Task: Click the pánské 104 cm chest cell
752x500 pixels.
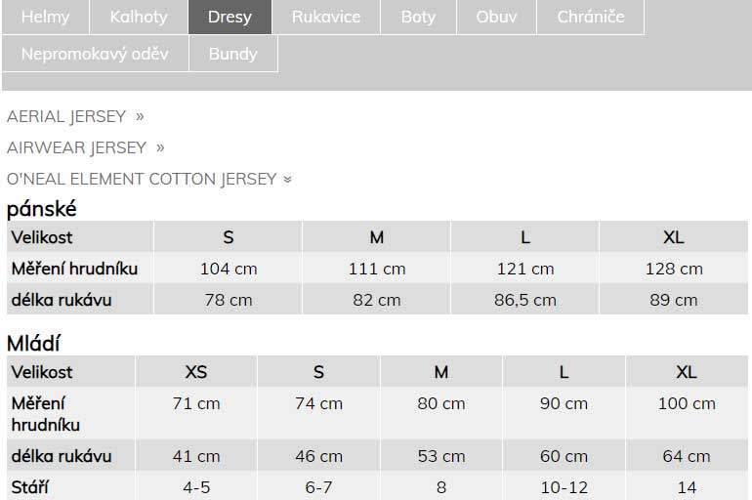Action: [229, 268]
